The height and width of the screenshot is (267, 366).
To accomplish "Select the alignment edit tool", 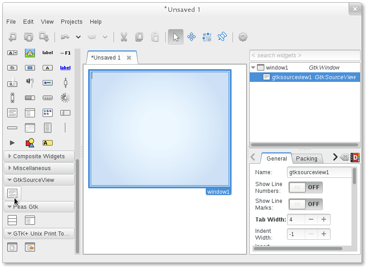I will point(222,37).
